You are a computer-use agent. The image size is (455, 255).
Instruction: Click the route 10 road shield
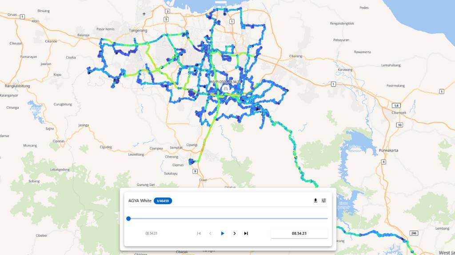(x=400, y=125)
